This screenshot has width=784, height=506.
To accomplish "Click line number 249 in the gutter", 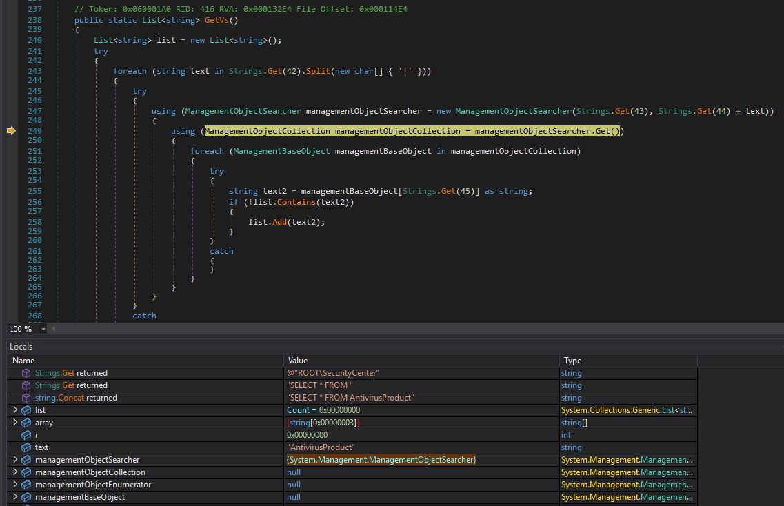I will [x=34, y=131].
